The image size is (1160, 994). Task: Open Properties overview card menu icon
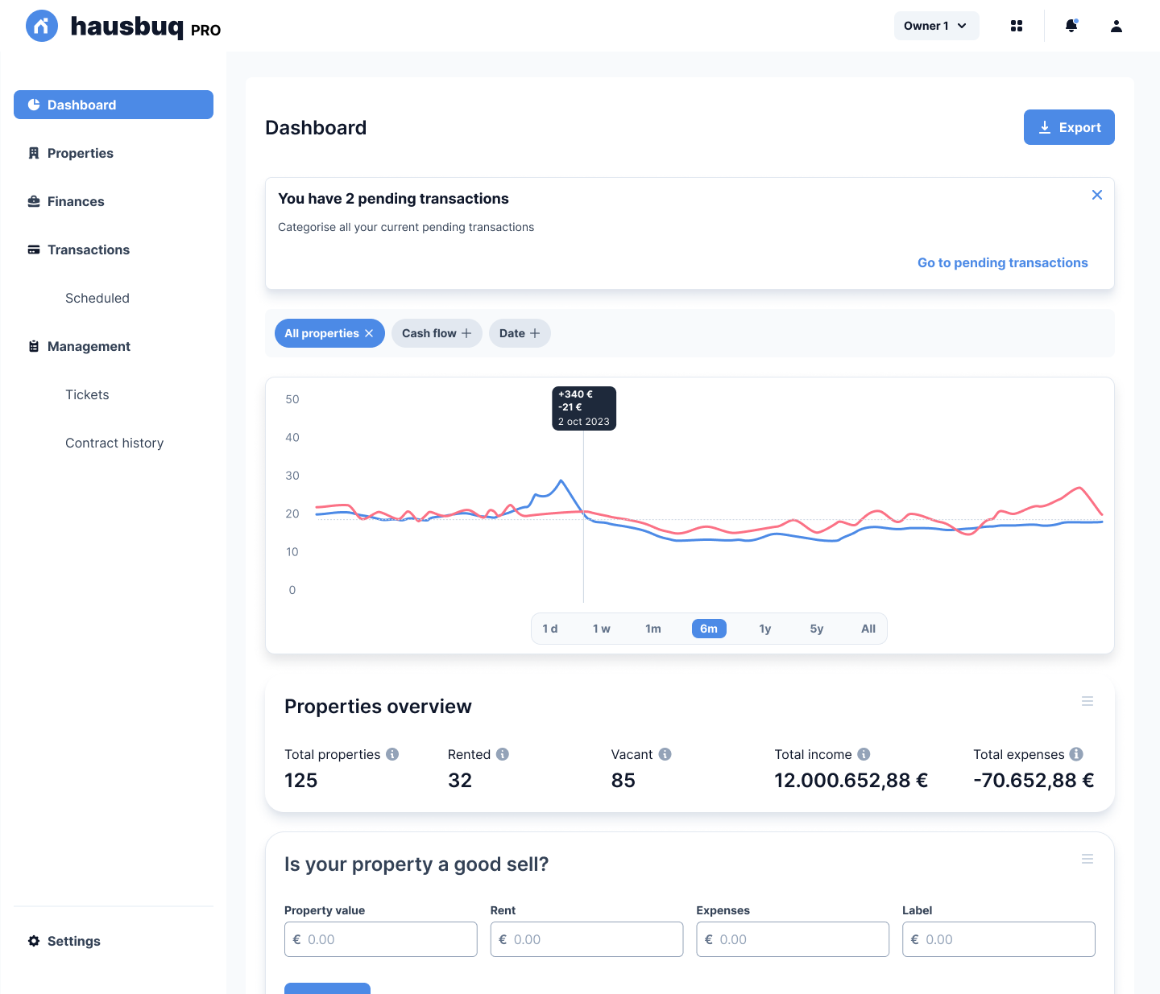point(1087,701)
